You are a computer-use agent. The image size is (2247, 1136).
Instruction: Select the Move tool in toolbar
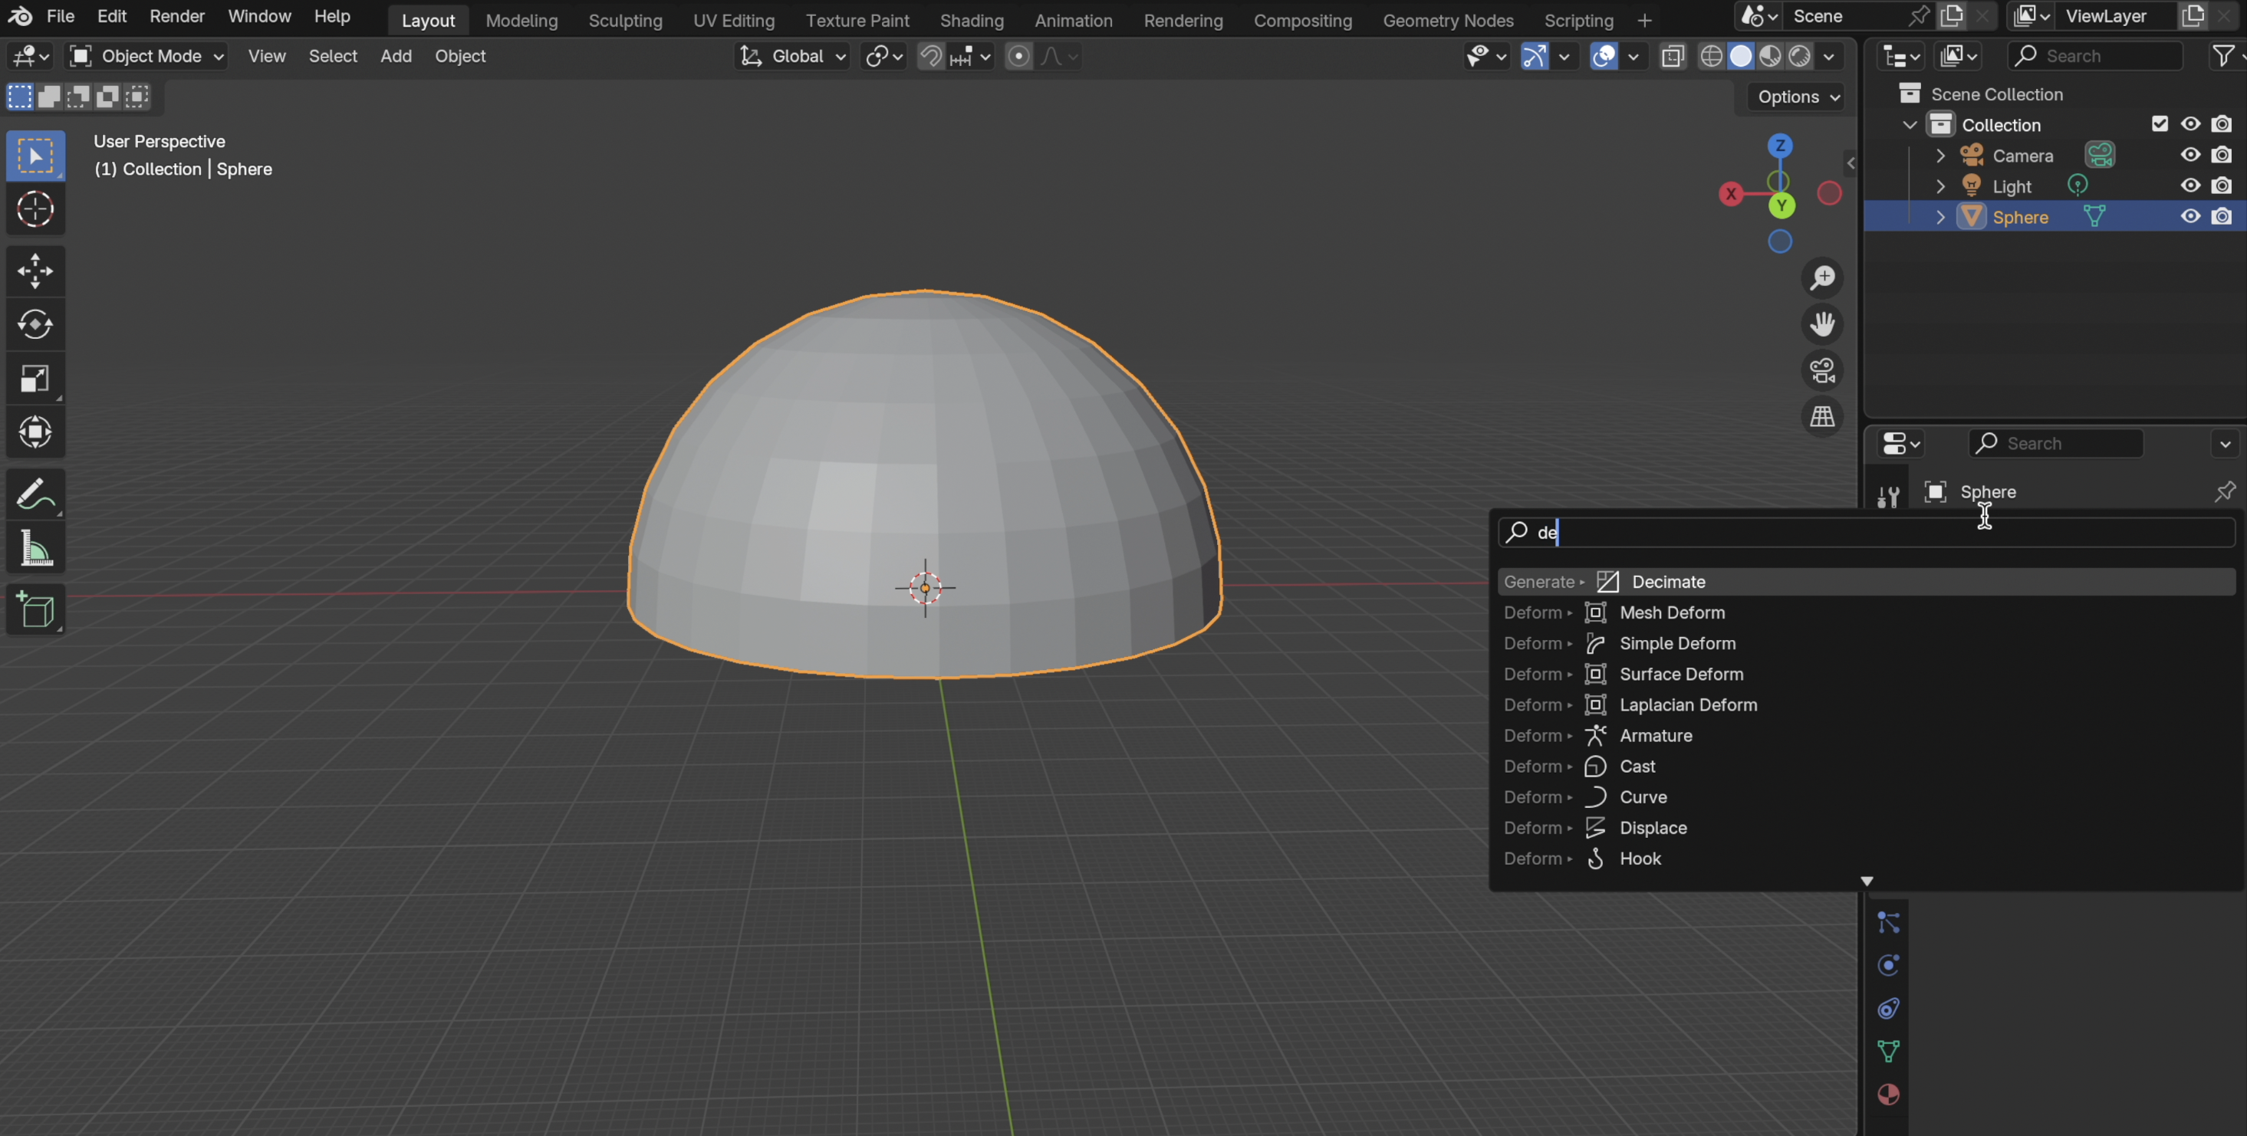click(x=35, y=271)
